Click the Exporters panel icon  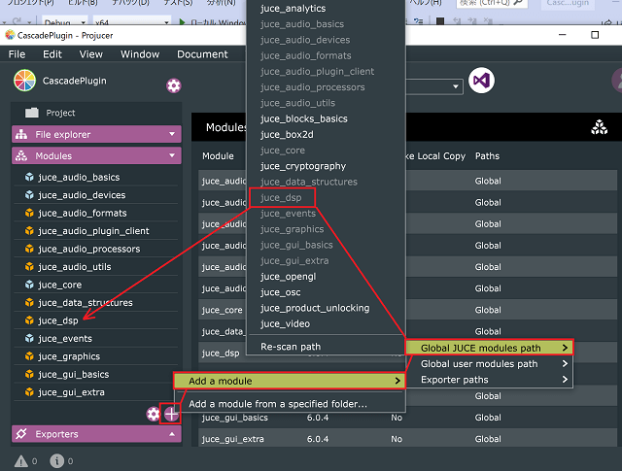(21, 434)
